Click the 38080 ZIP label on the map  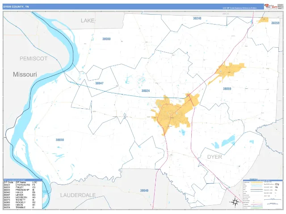tap(106, 39)
